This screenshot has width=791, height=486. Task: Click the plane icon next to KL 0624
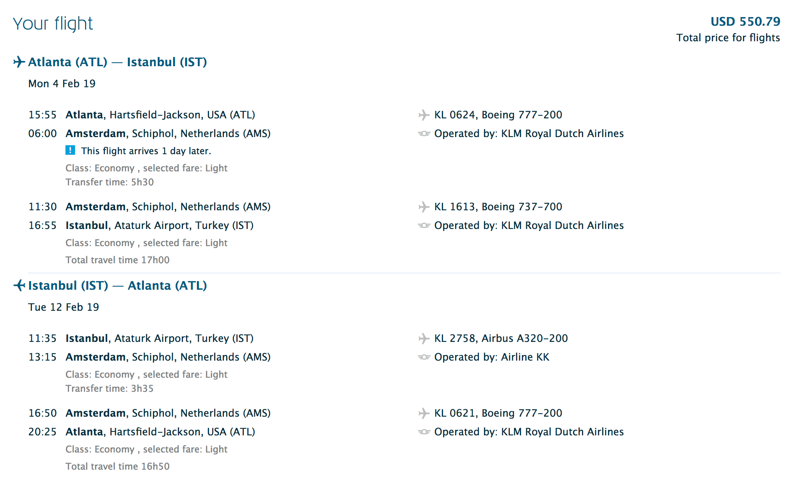(424, 115)
